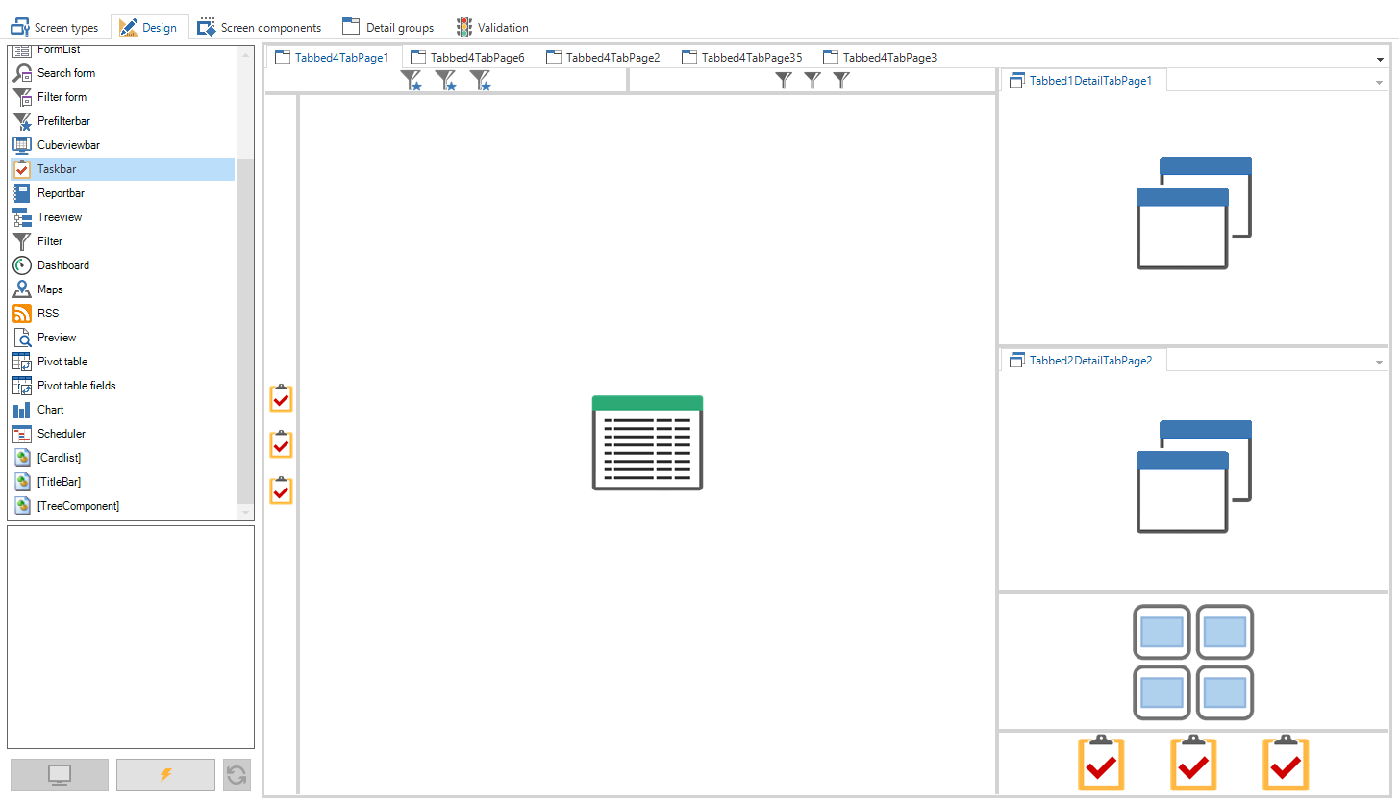
Task: Select the windows placeholder in Tabbed2DetailTabPage2
Action: click(1193, 476)
